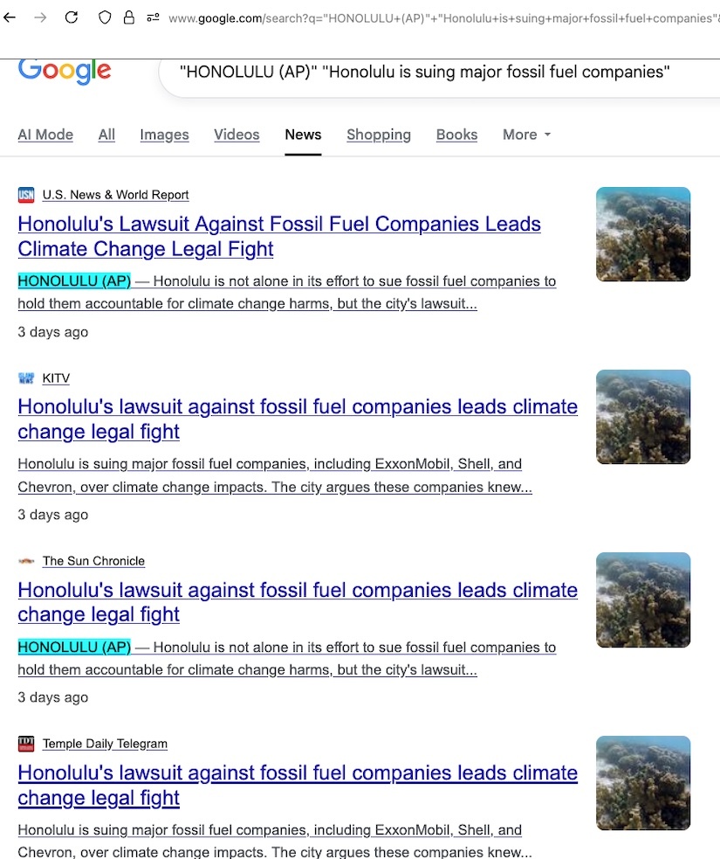Click the U.S. News & World Report favicon

click(26, 195)
